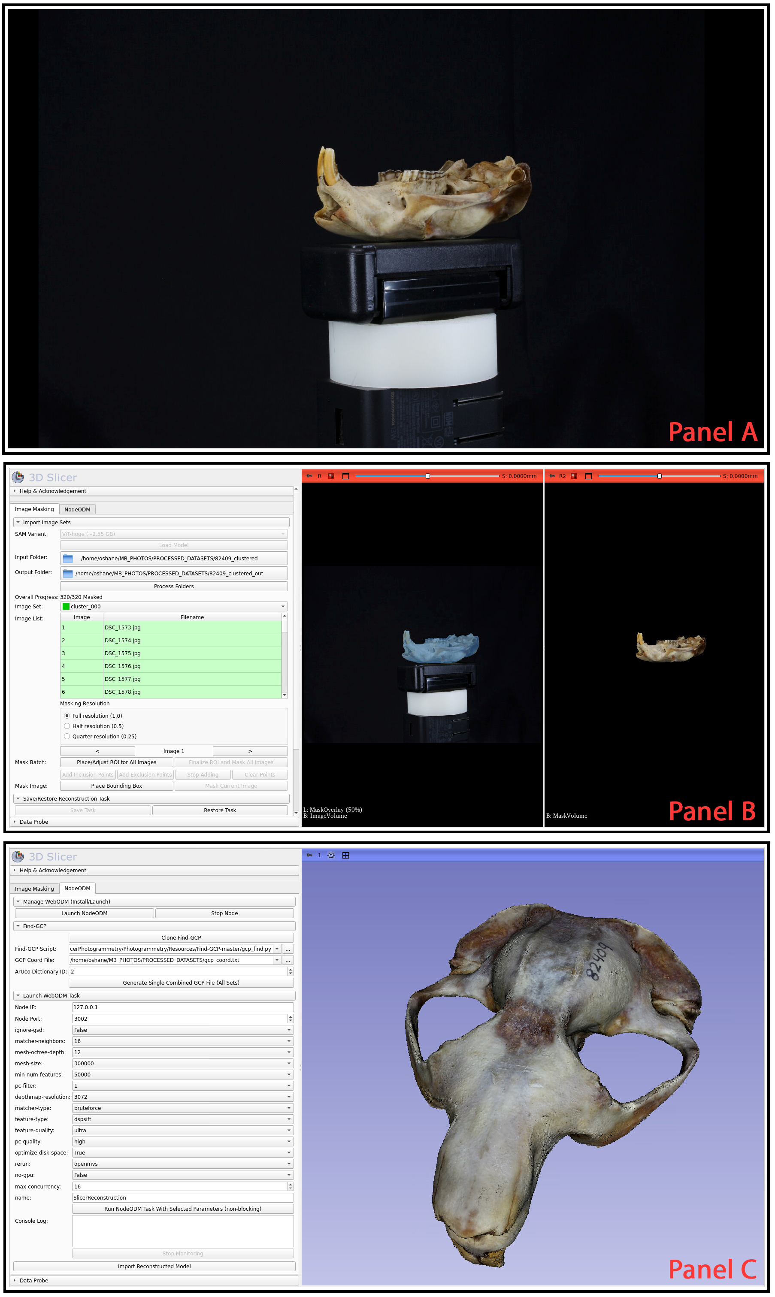Maximize the R slice view layout icon
This screenshot has height=1297, width=775.
pyautogui.click(x=345, y=476)
